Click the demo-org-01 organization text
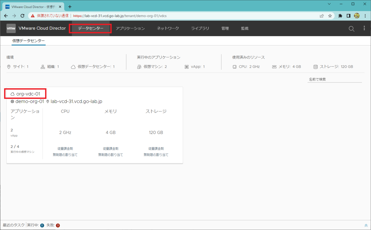 click(30, 101)
